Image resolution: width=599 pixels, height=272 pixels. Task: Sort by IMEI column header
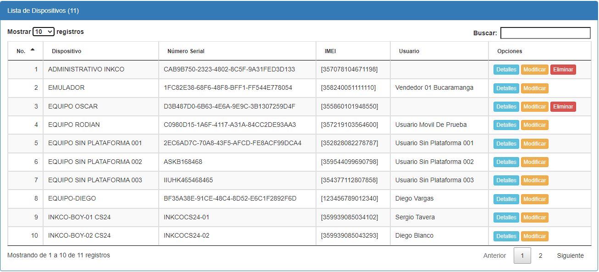(x=330, y=51)
